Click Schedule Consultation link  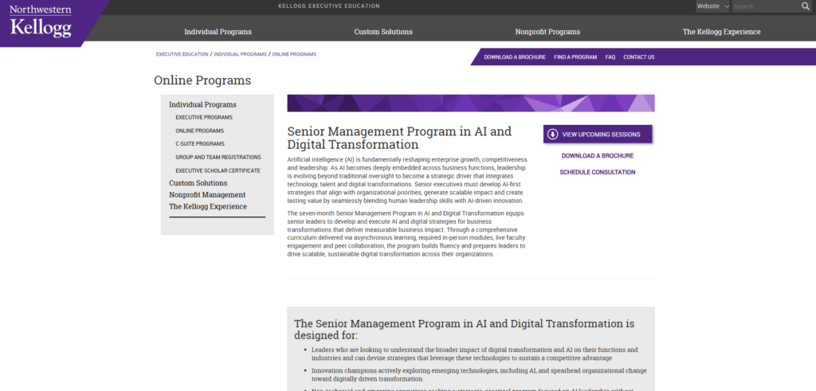click(x=598, y=172)
